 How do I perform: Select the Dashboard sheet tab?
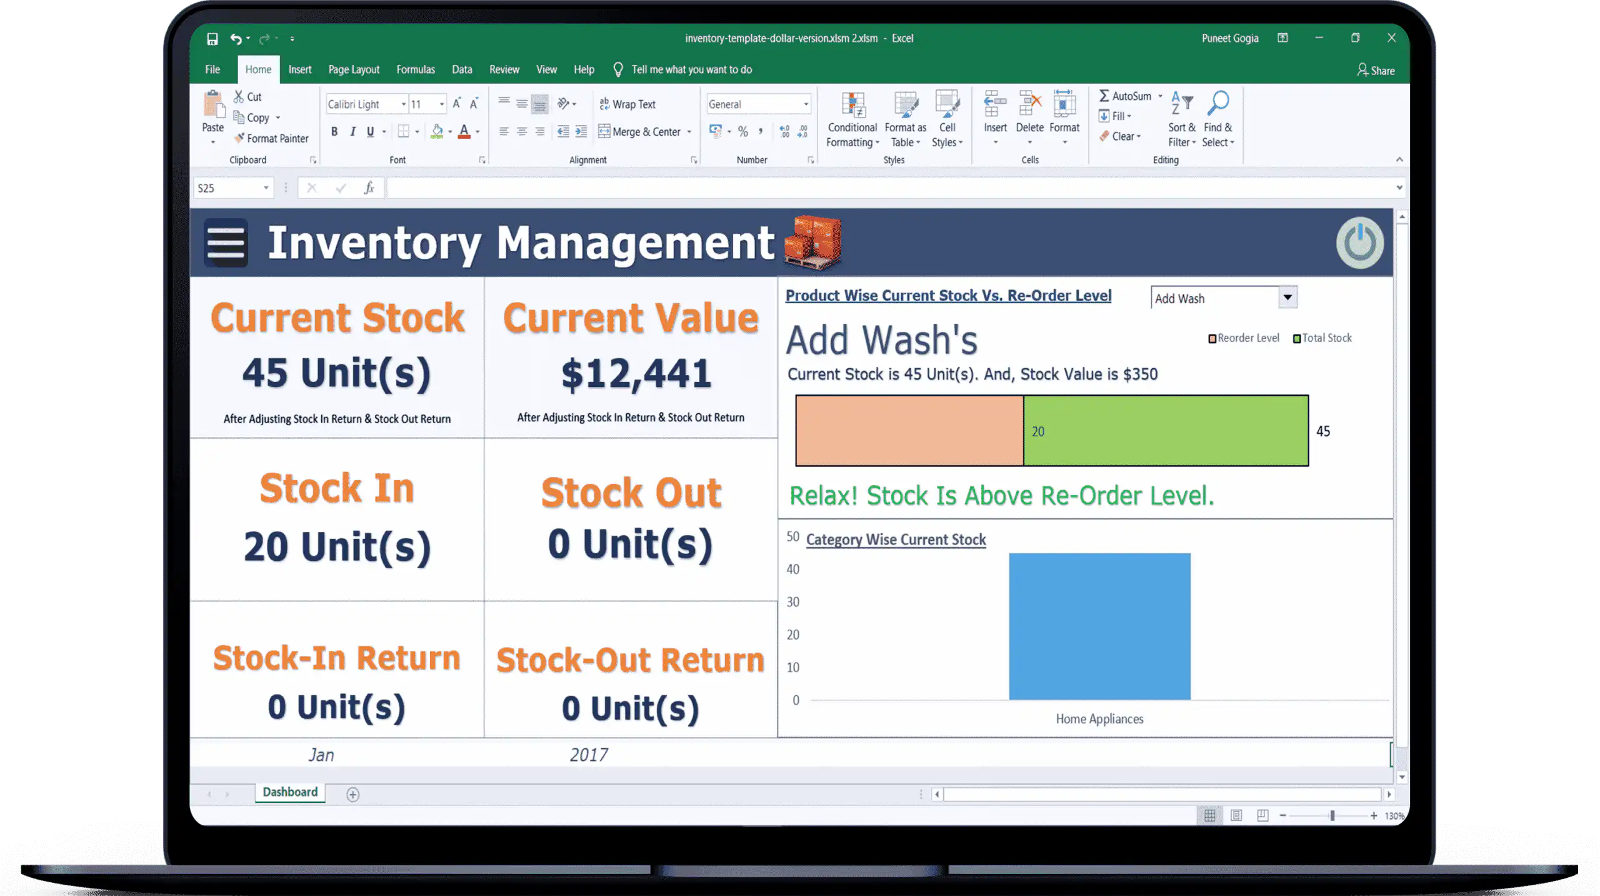pos(290,792)
